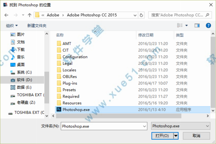This screenshot has height=144, width=216.
Task: Click the Forward navigation arrow
Action: tap(16, 15)
